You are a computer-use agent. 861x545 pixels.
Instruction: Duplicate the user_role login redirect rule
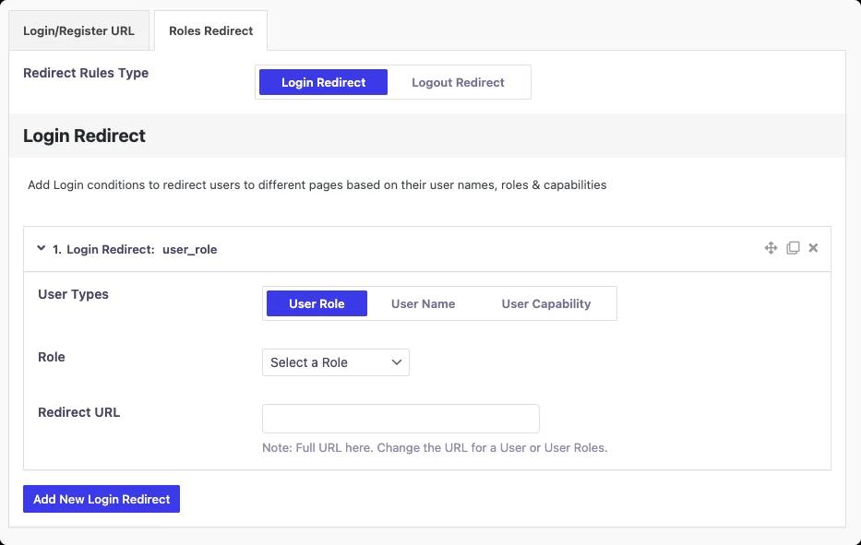tap(793, 248)
